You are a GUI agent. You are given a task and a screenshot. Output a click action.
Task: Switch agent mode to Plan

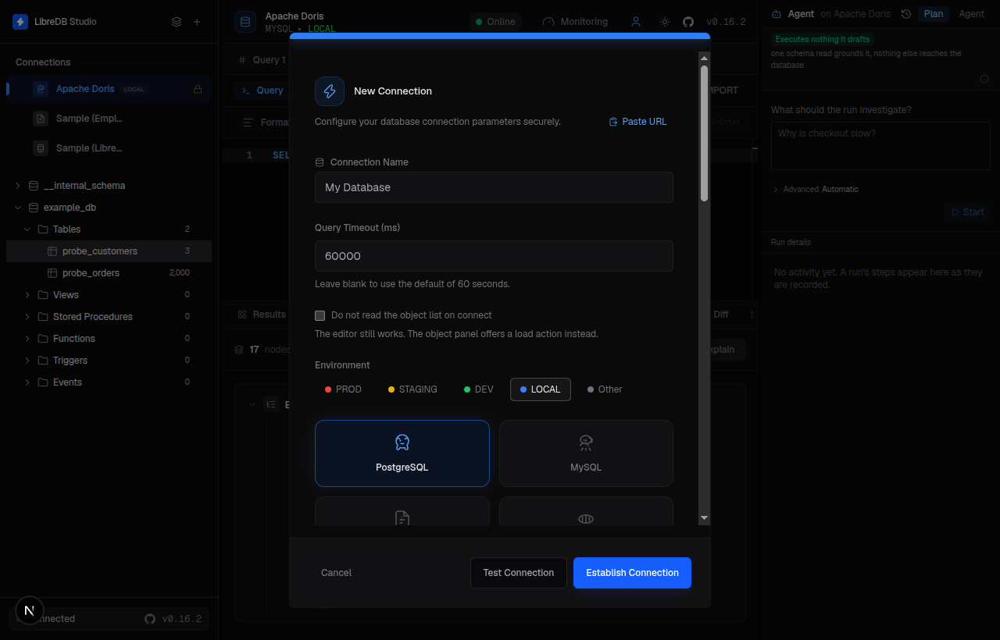pos(934,14)
